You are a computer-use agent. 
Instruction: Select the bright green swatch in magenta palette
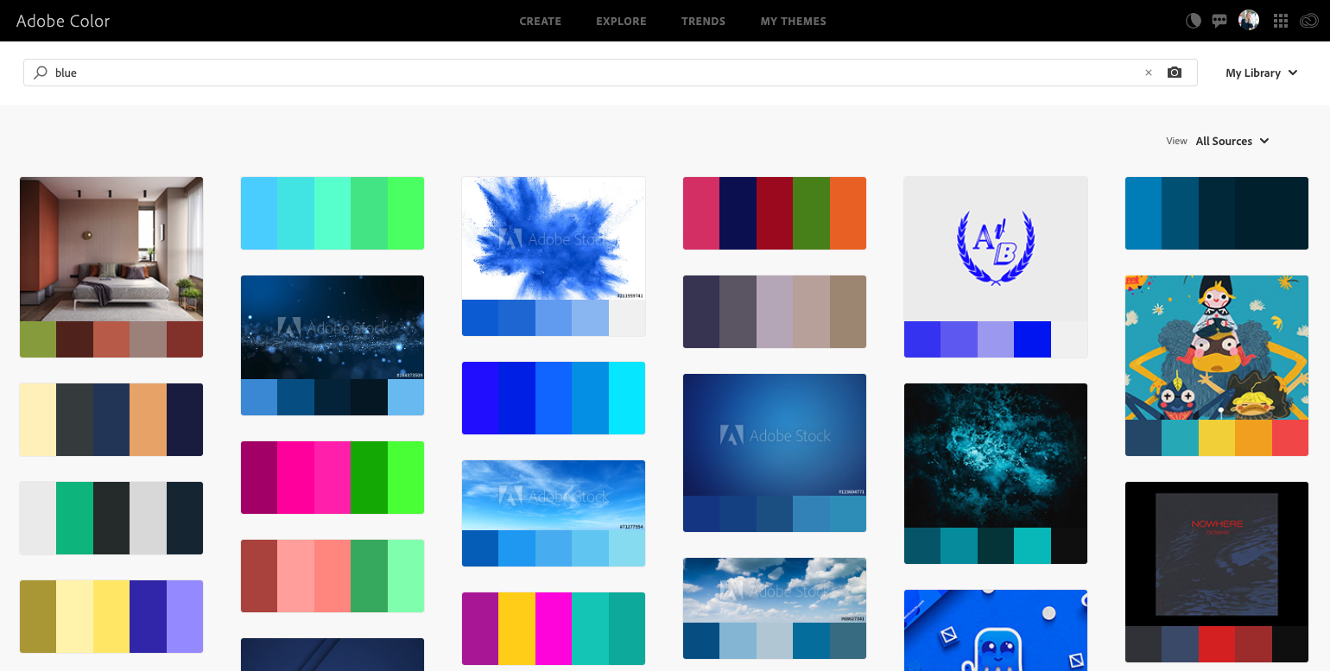[406, 478]
